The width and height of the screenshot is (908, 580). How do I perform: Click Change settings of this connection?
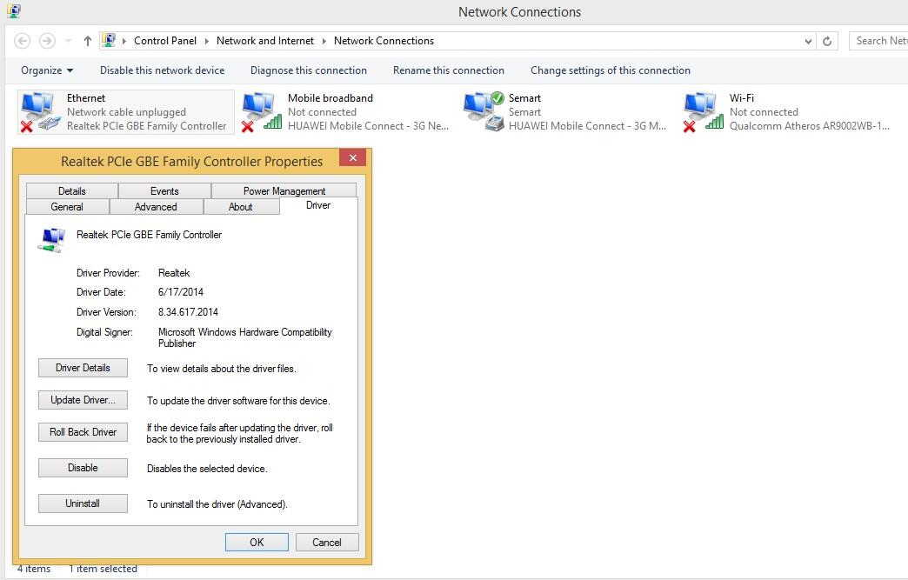pos(611,70)
